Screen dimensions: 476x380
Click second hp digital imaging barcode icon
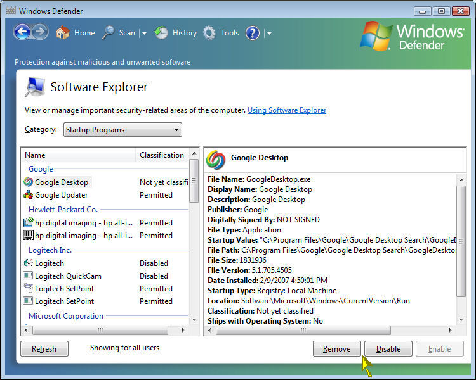pos(28,235)
